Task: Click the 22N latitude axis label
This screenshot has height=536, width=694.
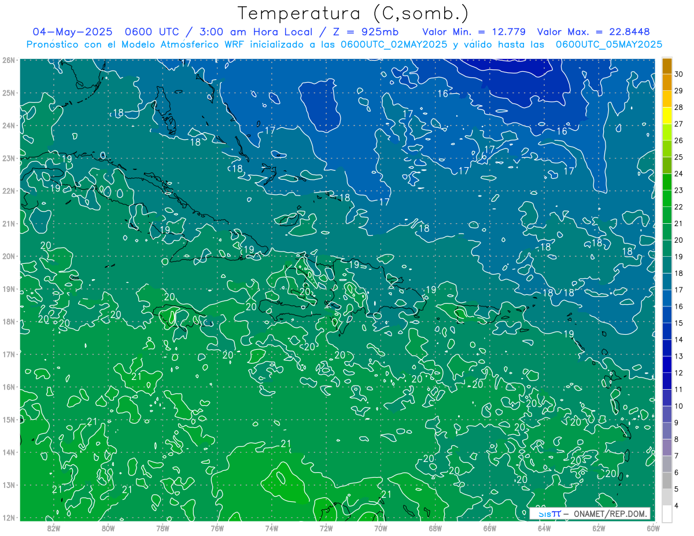Action: tap(8, 191)
